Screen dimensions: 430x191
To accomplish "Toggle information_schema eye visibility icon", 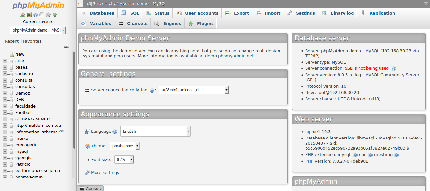I will point(62,132).
